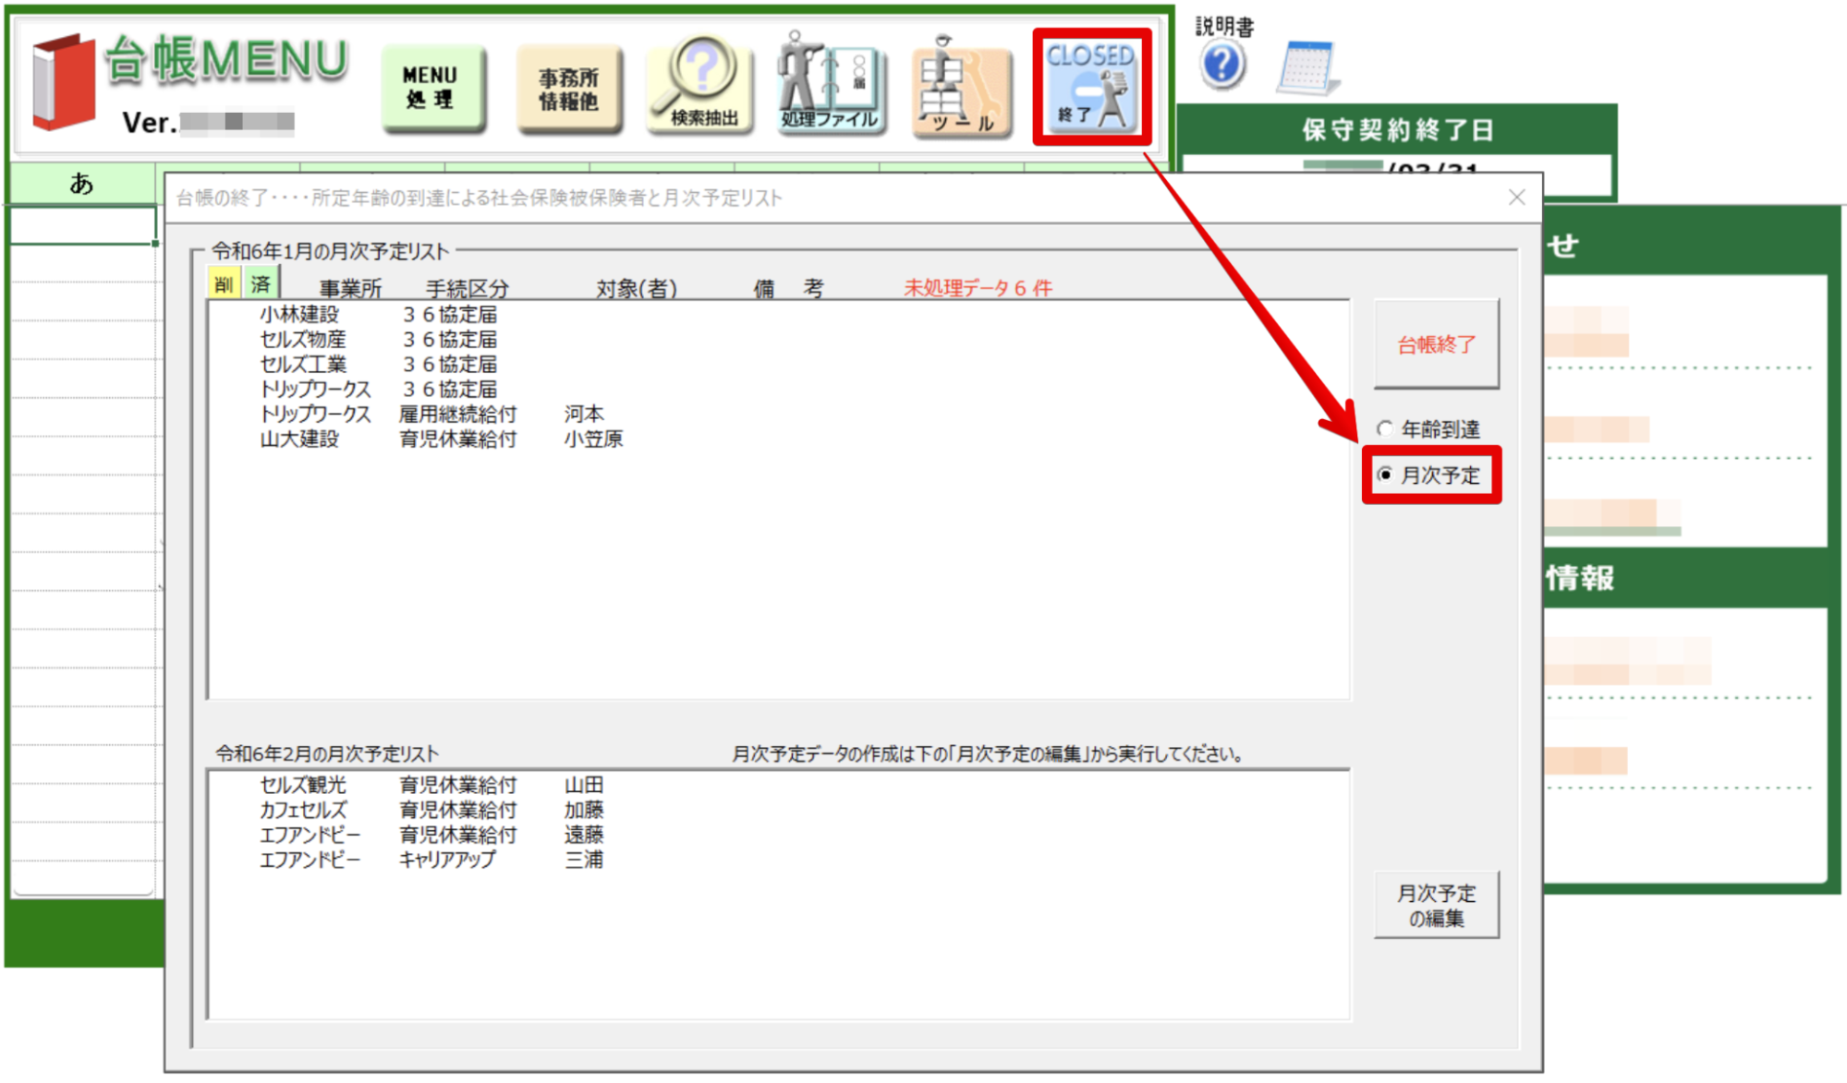Open 事務所情報他 button
The height and width of the screenshot is (1083, 1847).
coord(568,89)
